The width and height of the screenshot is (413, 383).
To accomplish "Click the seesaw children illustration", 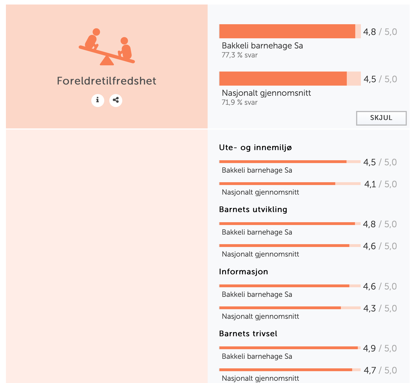I will pyautogui.click(x=107, y=47).
